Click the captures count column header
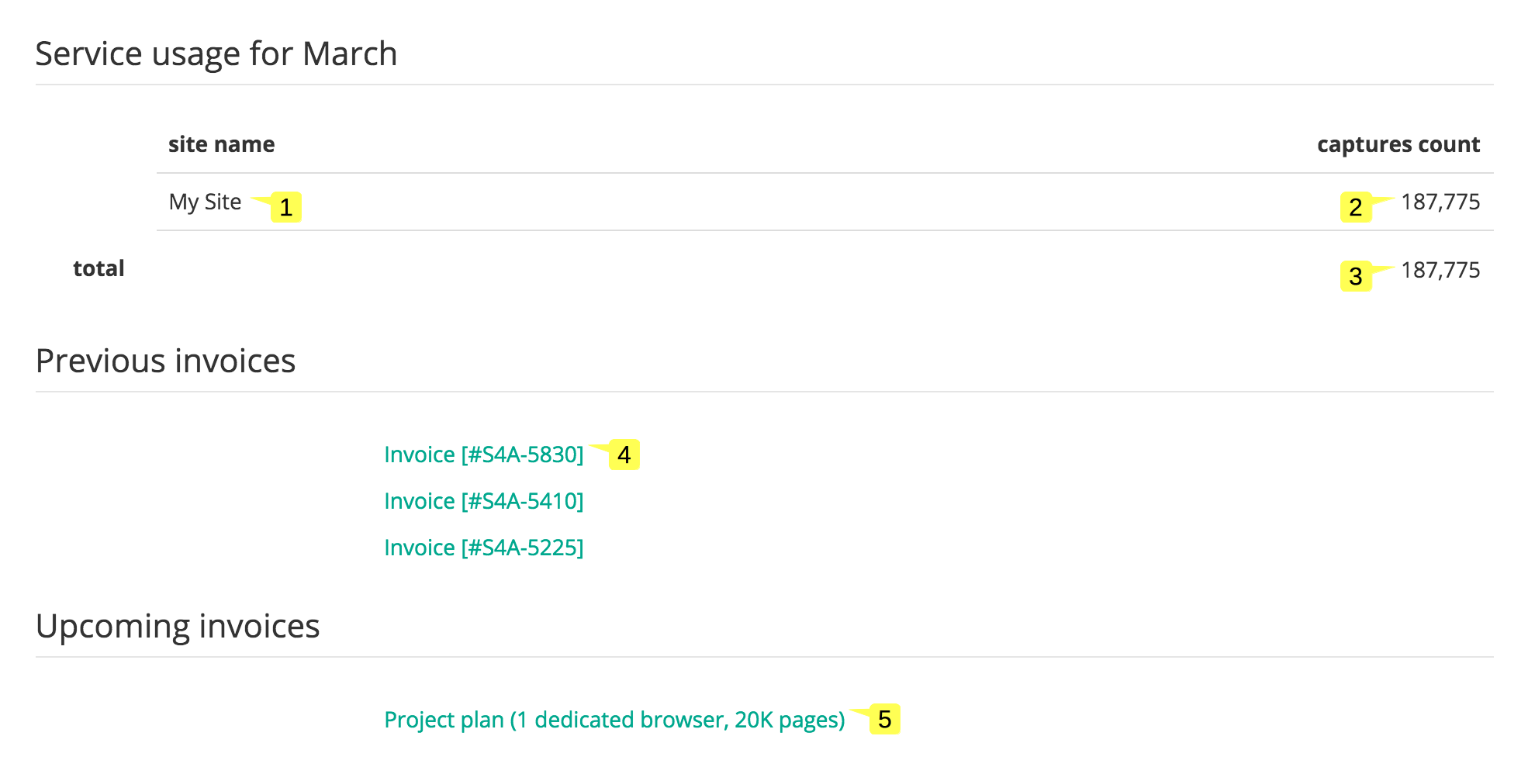Viewport: 1528px width, 781px height. (1398, 143)
